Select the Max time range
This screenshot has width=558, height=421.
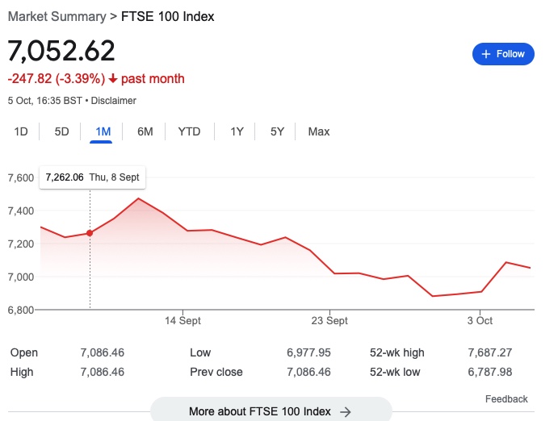coord(319,131)
